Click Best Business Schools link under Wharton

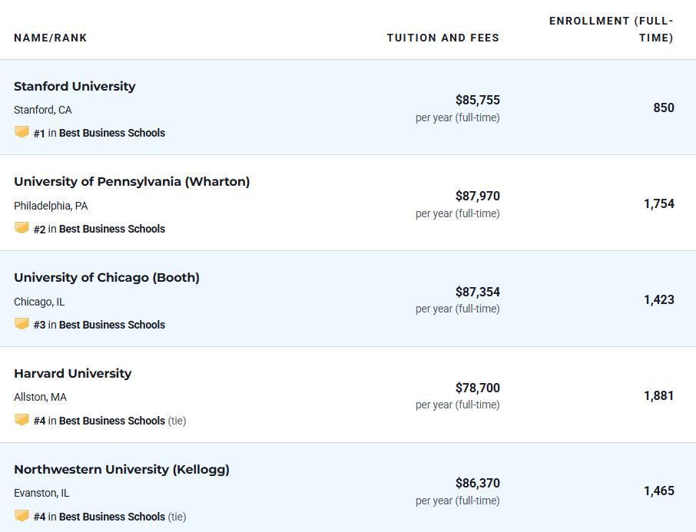coord(112,229)
